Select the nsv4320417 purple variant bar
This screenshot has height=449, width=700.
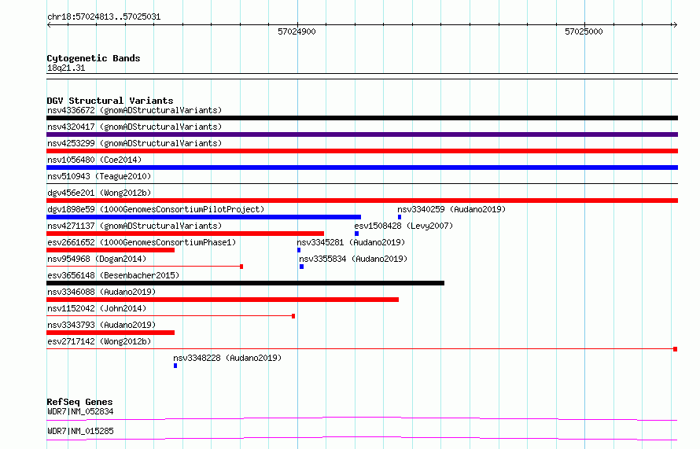click(x=362, y=134)
